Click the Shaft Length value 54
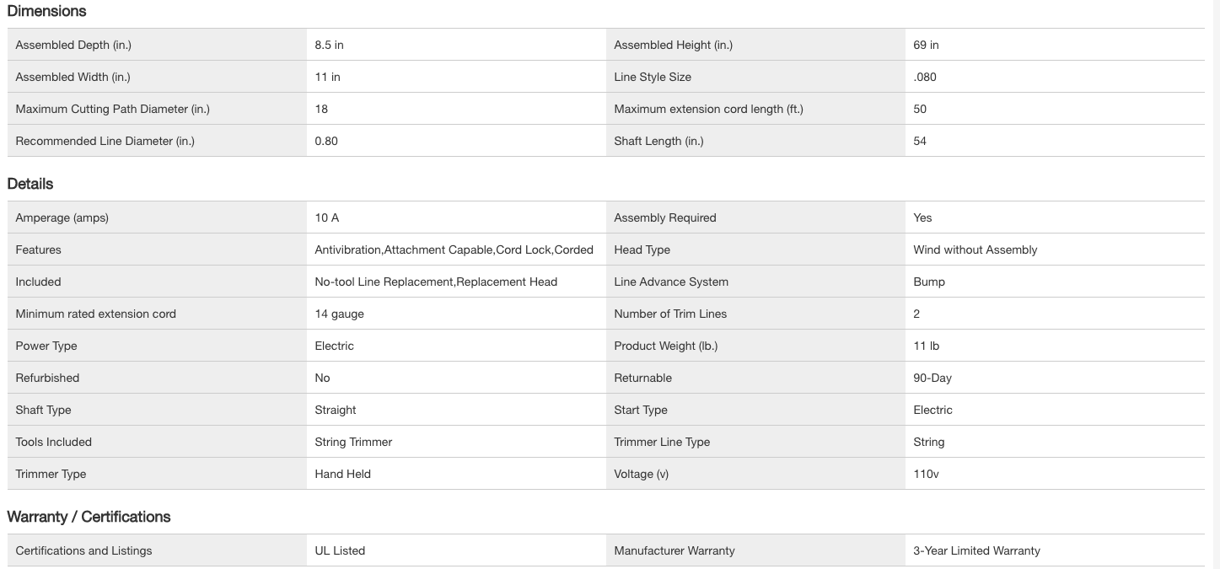Screen dimensions: 1220x569 click(920, 141)
